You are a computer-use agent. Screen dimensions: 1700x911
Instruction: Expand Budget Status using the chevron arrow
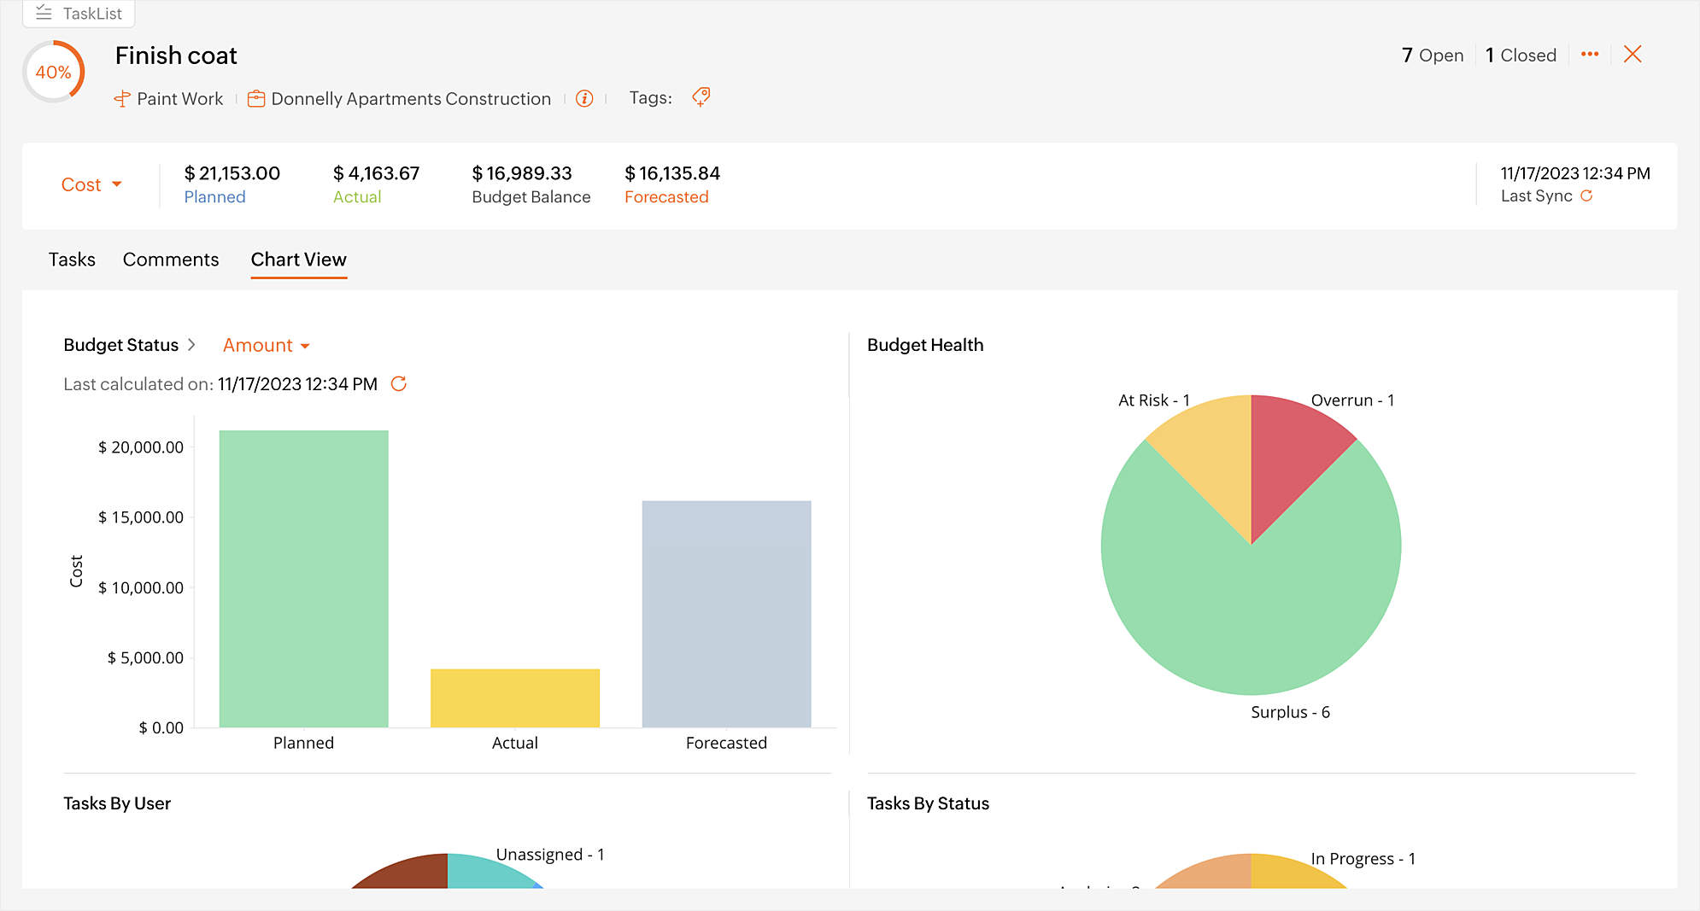(x=192, y=345)
